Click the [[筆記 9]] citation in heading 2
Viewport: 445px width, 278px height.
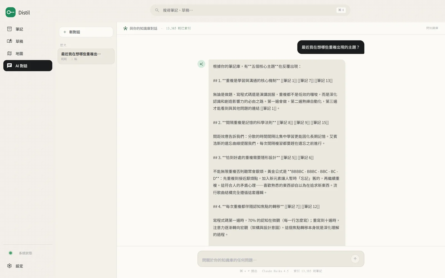tap(302, 123)
